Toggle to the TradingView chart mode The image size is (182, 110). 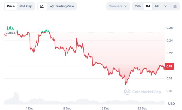[x=62, y=6]
